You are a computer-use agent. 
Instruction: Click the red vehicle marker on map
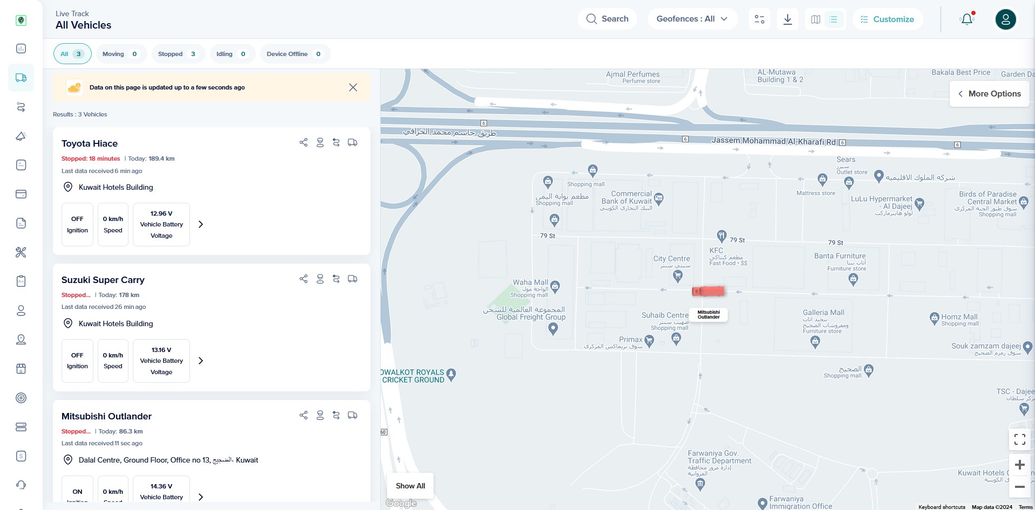[x=708, y=291]
